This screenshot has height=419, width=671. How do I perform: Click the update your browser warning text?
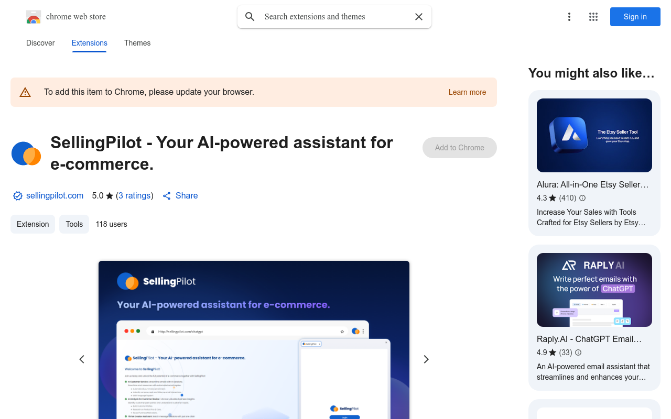click(x=149, y=92)
